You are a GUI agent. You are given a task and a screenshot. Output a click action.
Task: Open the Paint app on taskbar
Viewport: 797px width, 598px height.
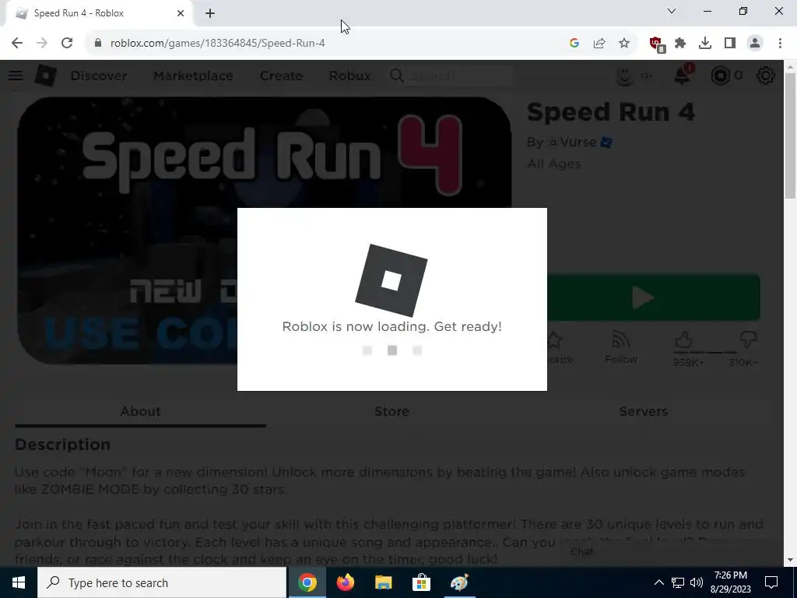(x=459, y=582)
